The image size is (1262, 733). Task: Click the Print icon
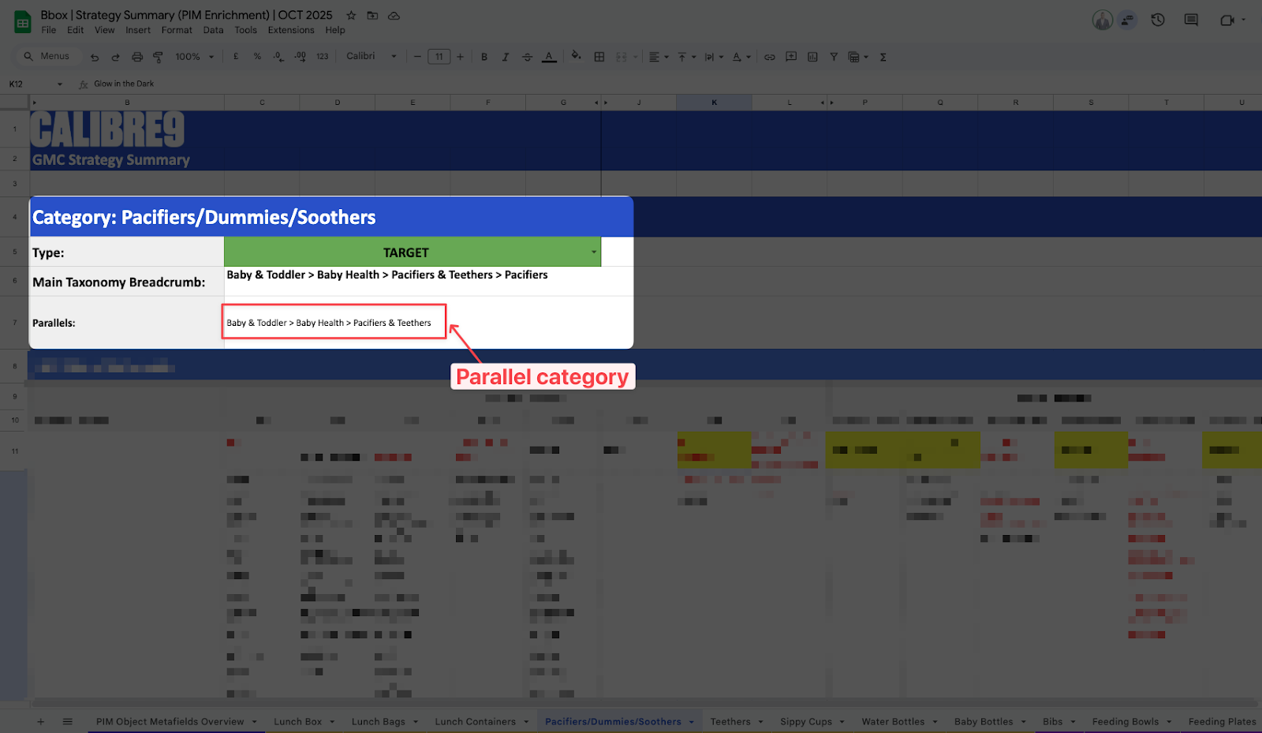click(137, 57)
